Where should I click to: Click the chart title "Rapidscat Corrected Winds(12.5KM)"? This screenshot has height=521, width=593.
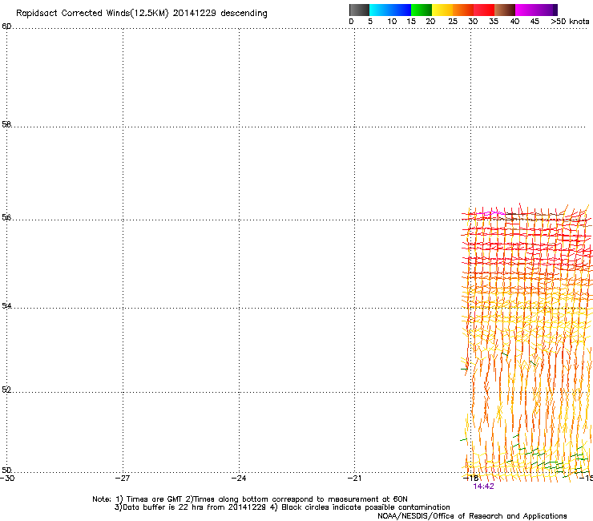(92, 14)
